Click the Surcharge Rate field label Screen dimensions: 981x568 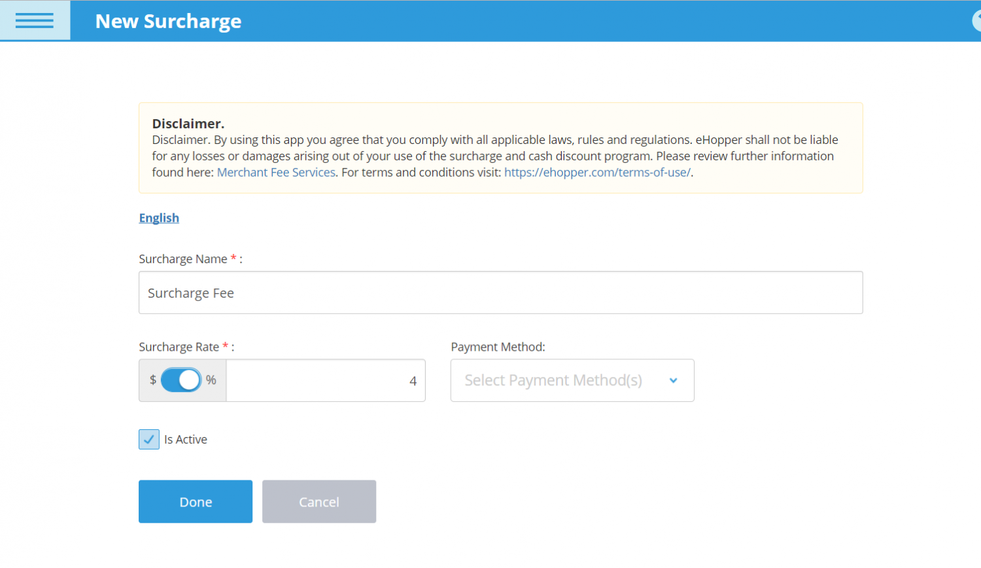pyautogui.click(x=179, y=347)
